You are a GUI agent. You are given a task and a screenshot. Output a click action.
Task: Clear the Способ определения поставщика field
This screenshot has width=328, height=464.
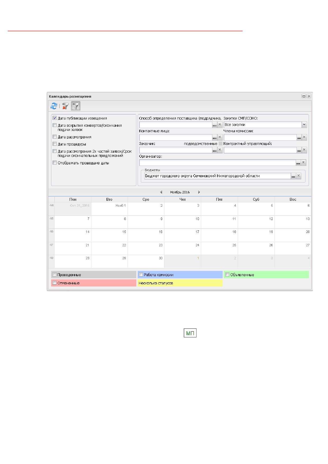(x=220, y=125)
